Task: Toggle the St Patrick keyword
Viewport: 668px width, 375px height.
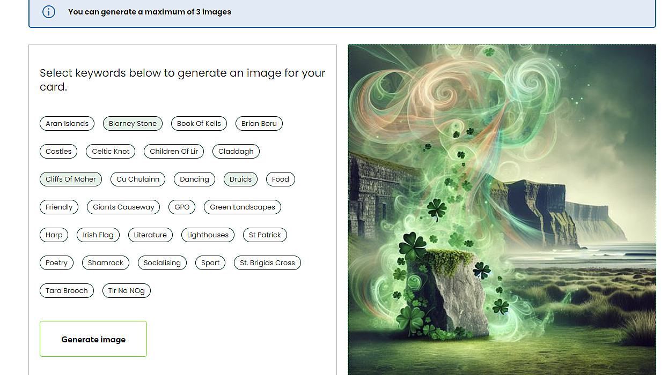Action: tap(265, 235)
